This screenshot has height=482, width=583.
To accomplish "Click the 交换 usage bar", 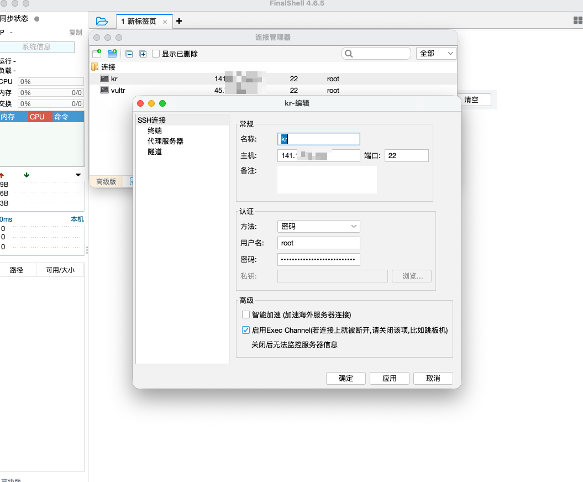I will point(51,104).
